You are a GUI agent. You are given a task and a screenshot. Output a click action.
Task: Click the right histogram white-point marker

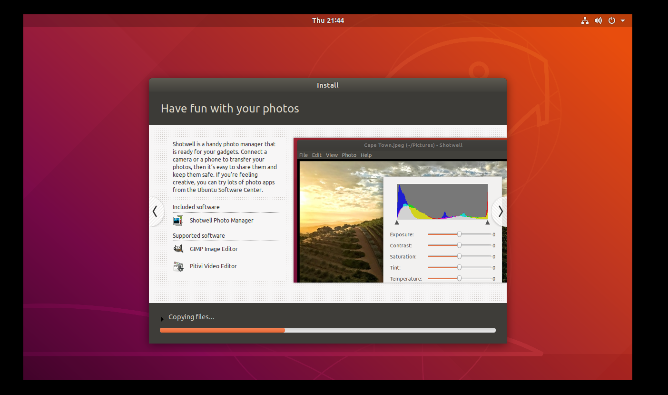pyautogui.click(x=487, y=223)
